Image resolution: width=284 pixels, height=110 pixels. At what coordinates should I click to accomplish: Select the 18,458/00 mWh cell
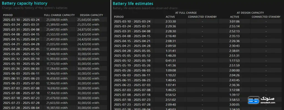pyautogui.click(x=57, y=78)
